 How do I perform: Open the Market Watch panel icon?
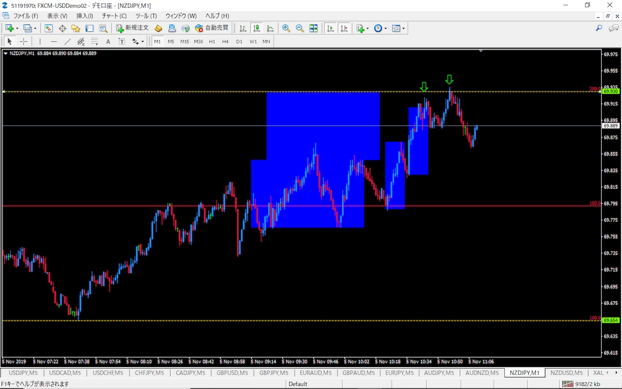click(49, 29)
